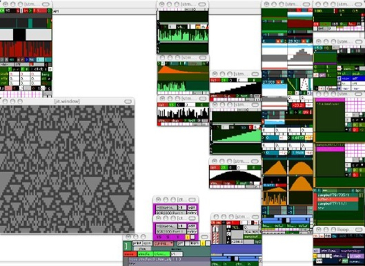This screenshot has height=266, width=365.
Task: Click the red name box in bottom patch
Action: click(x=130, y=254)
